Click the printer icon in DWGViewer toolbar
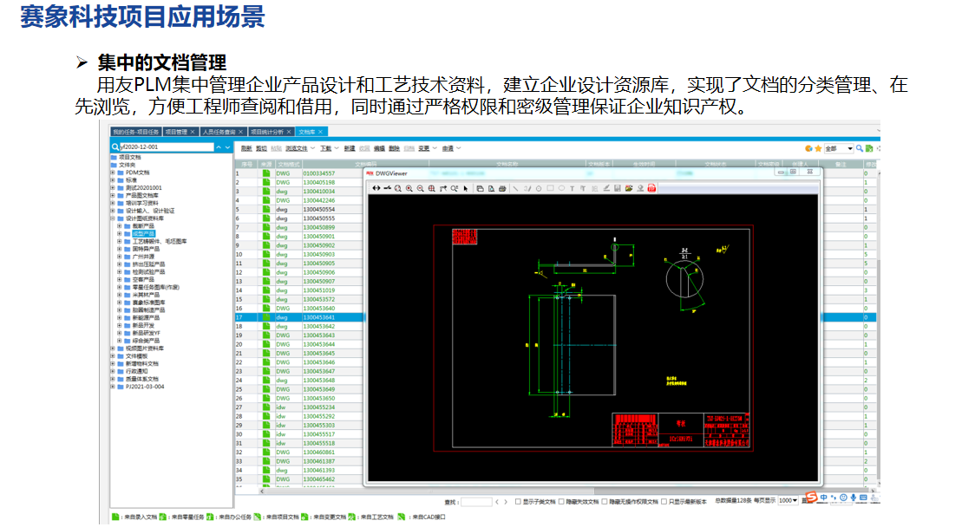 [502, 188]
